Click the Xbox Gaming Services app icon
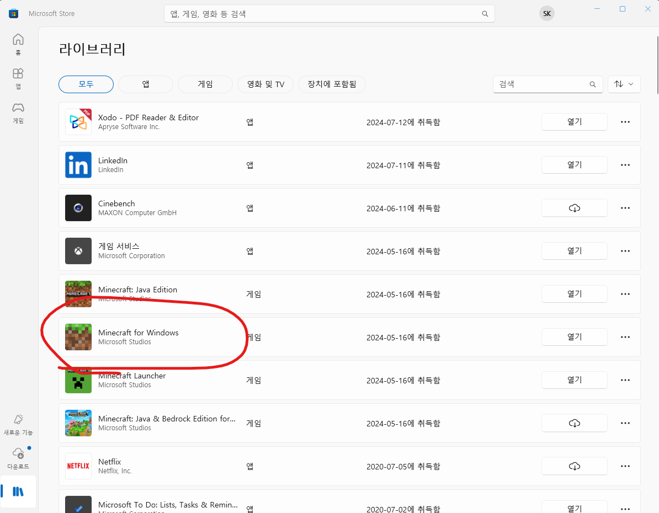Viewport: 659px width, 513px height. tap(78, 251)
